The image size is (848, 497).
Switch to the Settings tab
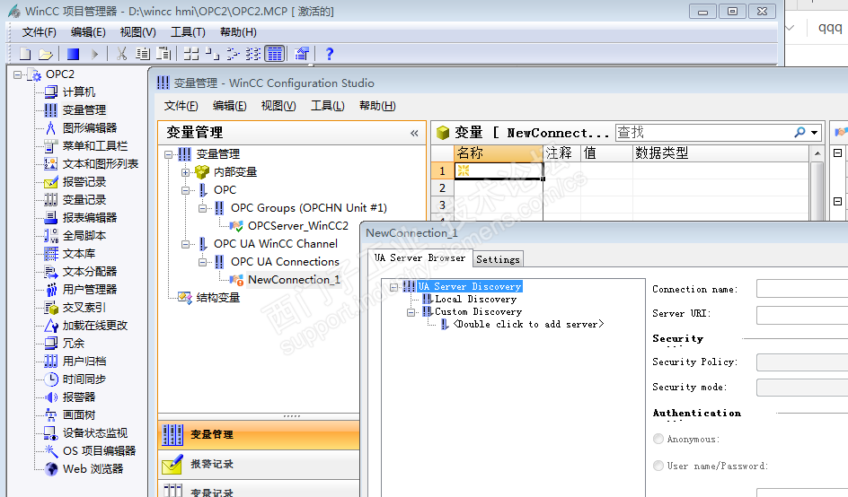click(x=498, y=259)
